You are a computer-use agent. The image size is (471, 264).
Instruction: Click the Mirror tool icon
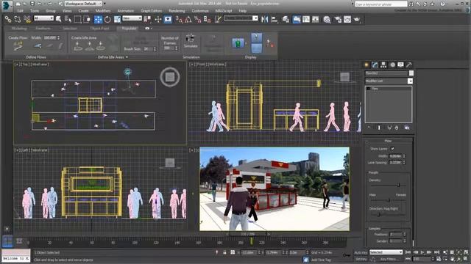point(264,20)
